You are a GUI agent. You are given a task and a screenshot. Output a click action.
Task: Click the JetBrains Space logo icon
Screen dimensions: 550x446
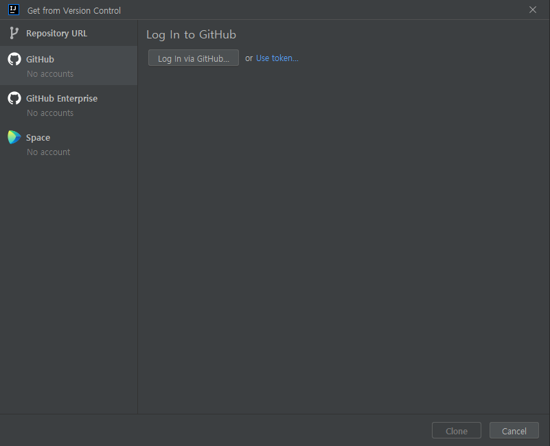click(14, 137)
